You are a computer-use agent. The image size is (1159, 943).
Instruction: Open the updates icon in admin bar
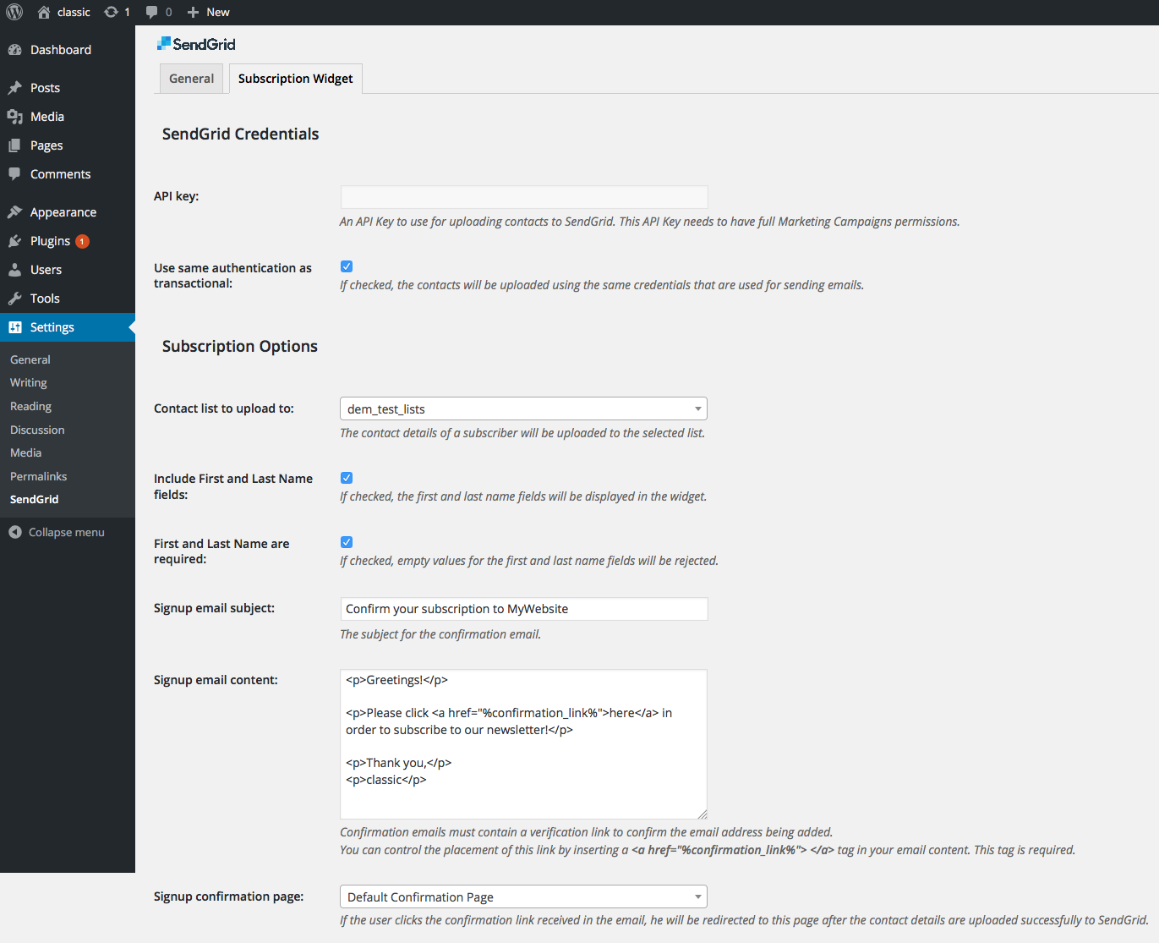point(112,12)
